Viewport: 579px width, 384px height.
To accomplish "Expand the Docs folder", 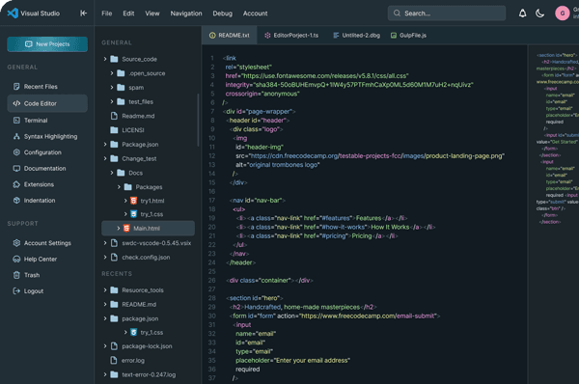I will coord(112,173).
